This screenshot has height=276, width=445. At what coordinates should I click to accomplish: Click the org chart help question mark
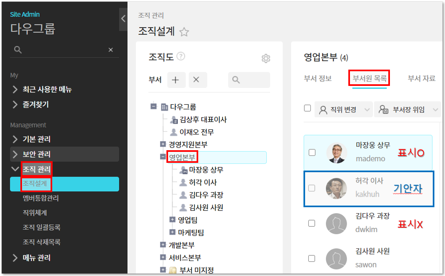181,57
